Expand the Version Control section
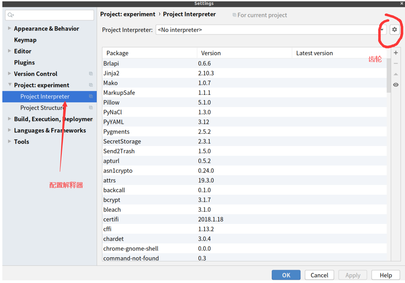The image size is (405, 283). [9, 74]
